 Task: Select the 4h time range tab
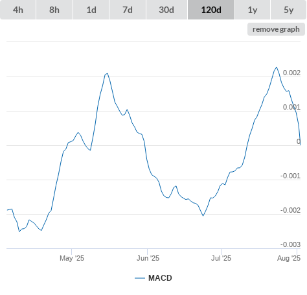(x=18, y=10)
